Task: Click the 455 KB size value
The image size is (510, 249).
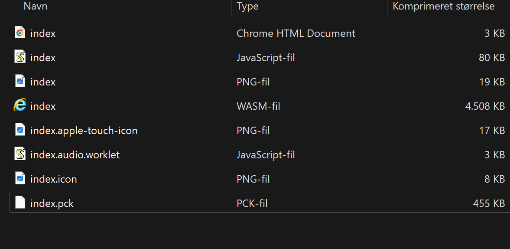Action: [x=489, y=204]
